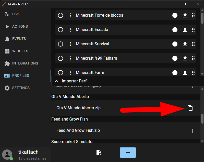This screenshot has height=162, width=204.
Task: Open INTEGRATIONS page
Action: coord(25,63)
